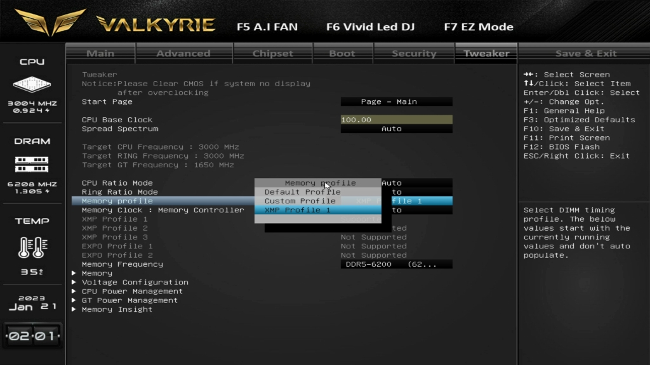The image size is (650, 365).
Task: Open Memory Frequency DDR5-6200 dropdown
Action: coord(396,264)
